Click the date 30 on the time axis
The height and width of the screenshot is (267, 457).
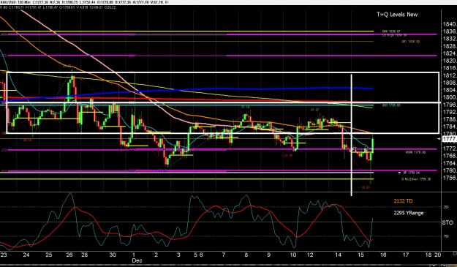[113, 255]
